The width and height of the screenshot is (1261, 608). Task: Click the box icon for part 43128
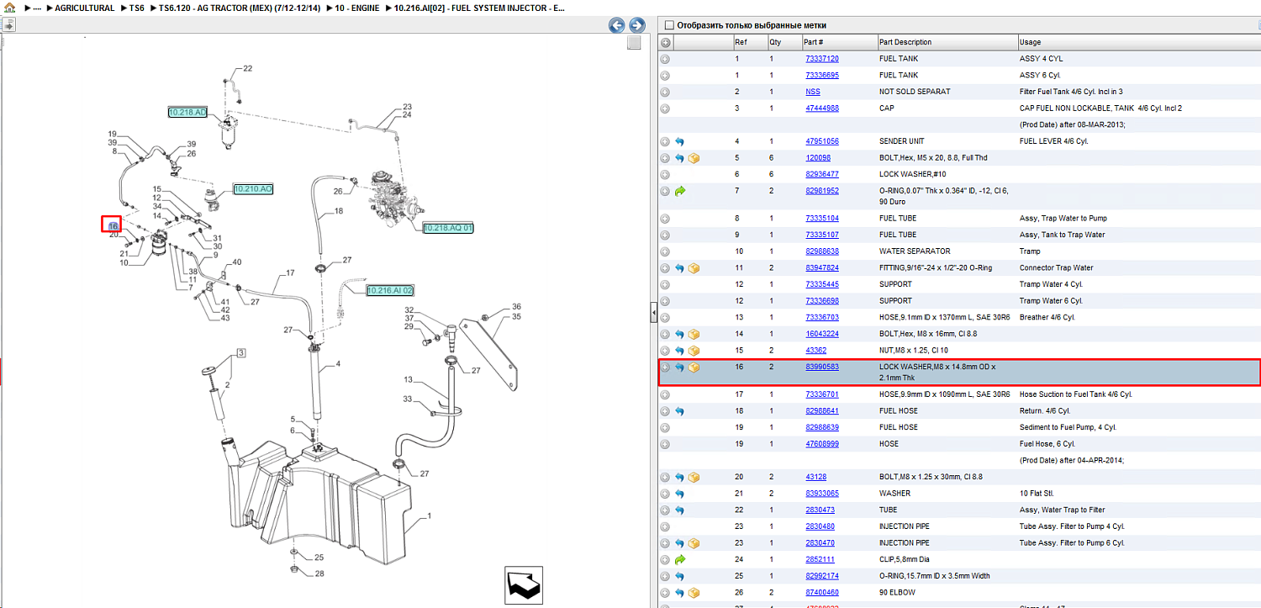pyautogui.click(x=694, y=477)
